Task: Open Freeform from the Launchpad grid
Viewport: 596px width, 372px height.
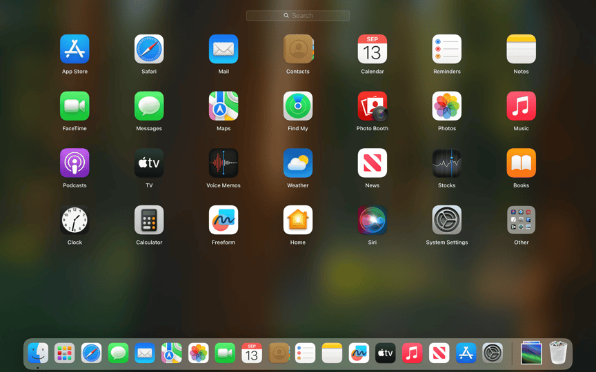Action: click(223, 220)
